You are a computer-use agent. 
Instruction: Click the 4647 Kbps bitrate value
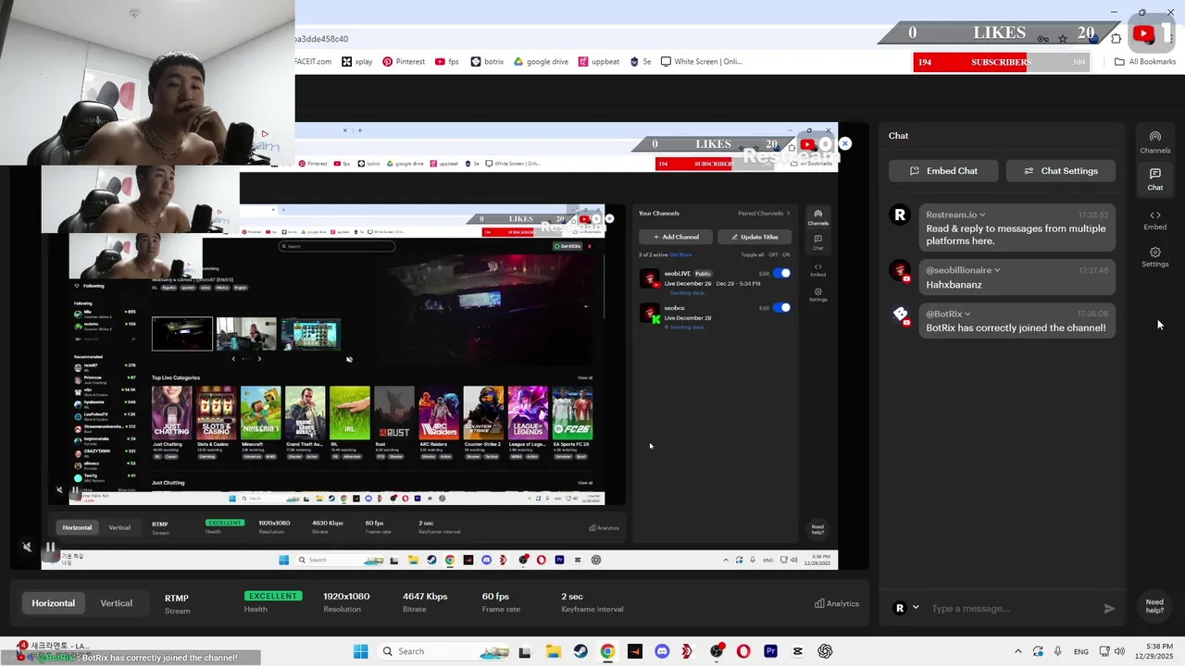[425, 597]
